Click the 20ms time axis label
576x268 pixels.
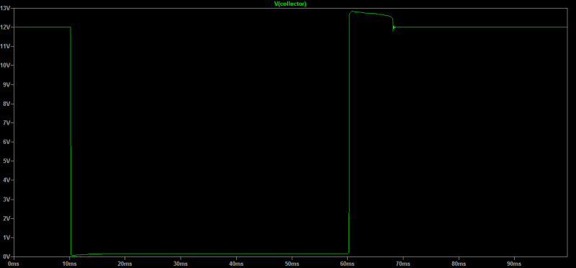(x=125, y=264)
